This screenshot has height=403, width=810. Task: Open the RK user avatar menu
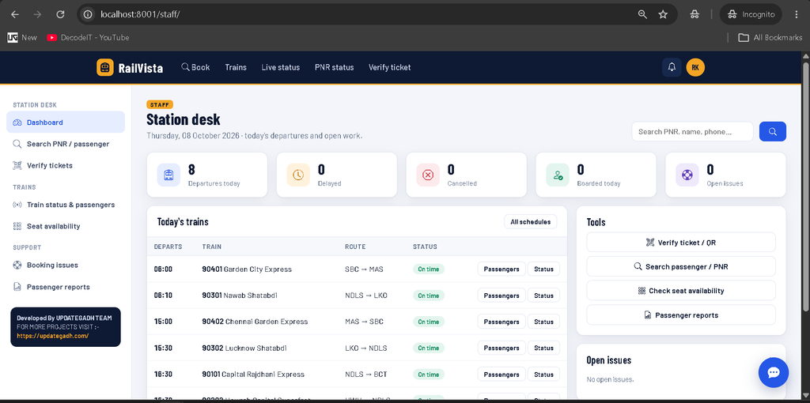(695, 67)
